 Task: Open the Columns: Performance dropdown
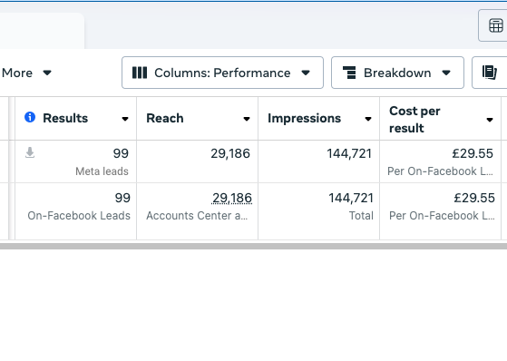pos(222,73)
